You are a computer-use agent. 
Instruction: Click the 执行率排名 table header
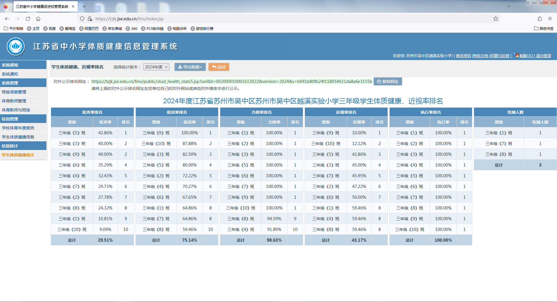pos(431,112)
